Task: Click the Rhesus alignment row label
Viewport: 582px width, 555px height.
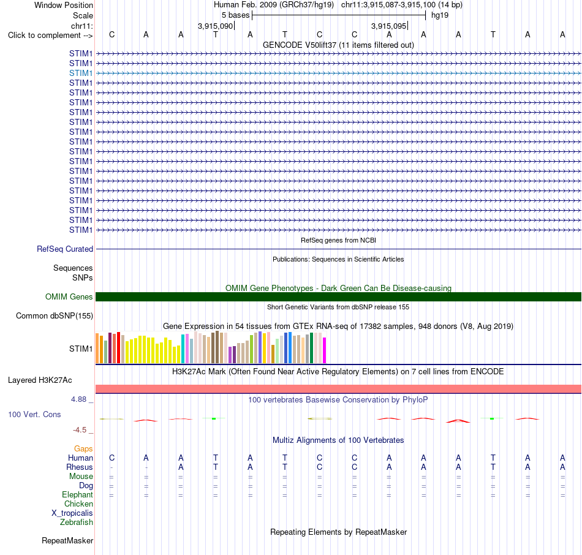Action: [80, 467]
